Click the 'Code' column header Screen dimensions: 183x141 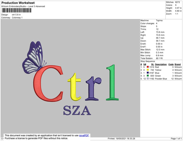click(171, 64)
